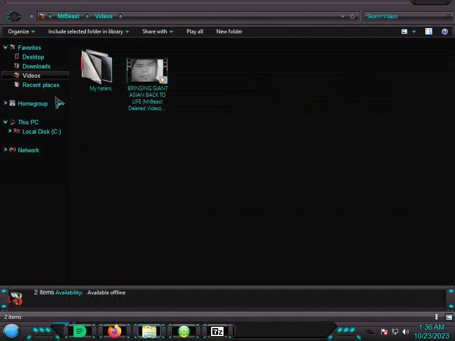
Task: Select Favorites in navigation pane
Action: [29, 48]
